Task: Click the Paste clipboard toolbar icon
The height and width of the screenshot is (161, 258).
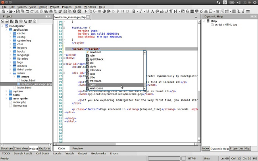Action: pos(46,12)
